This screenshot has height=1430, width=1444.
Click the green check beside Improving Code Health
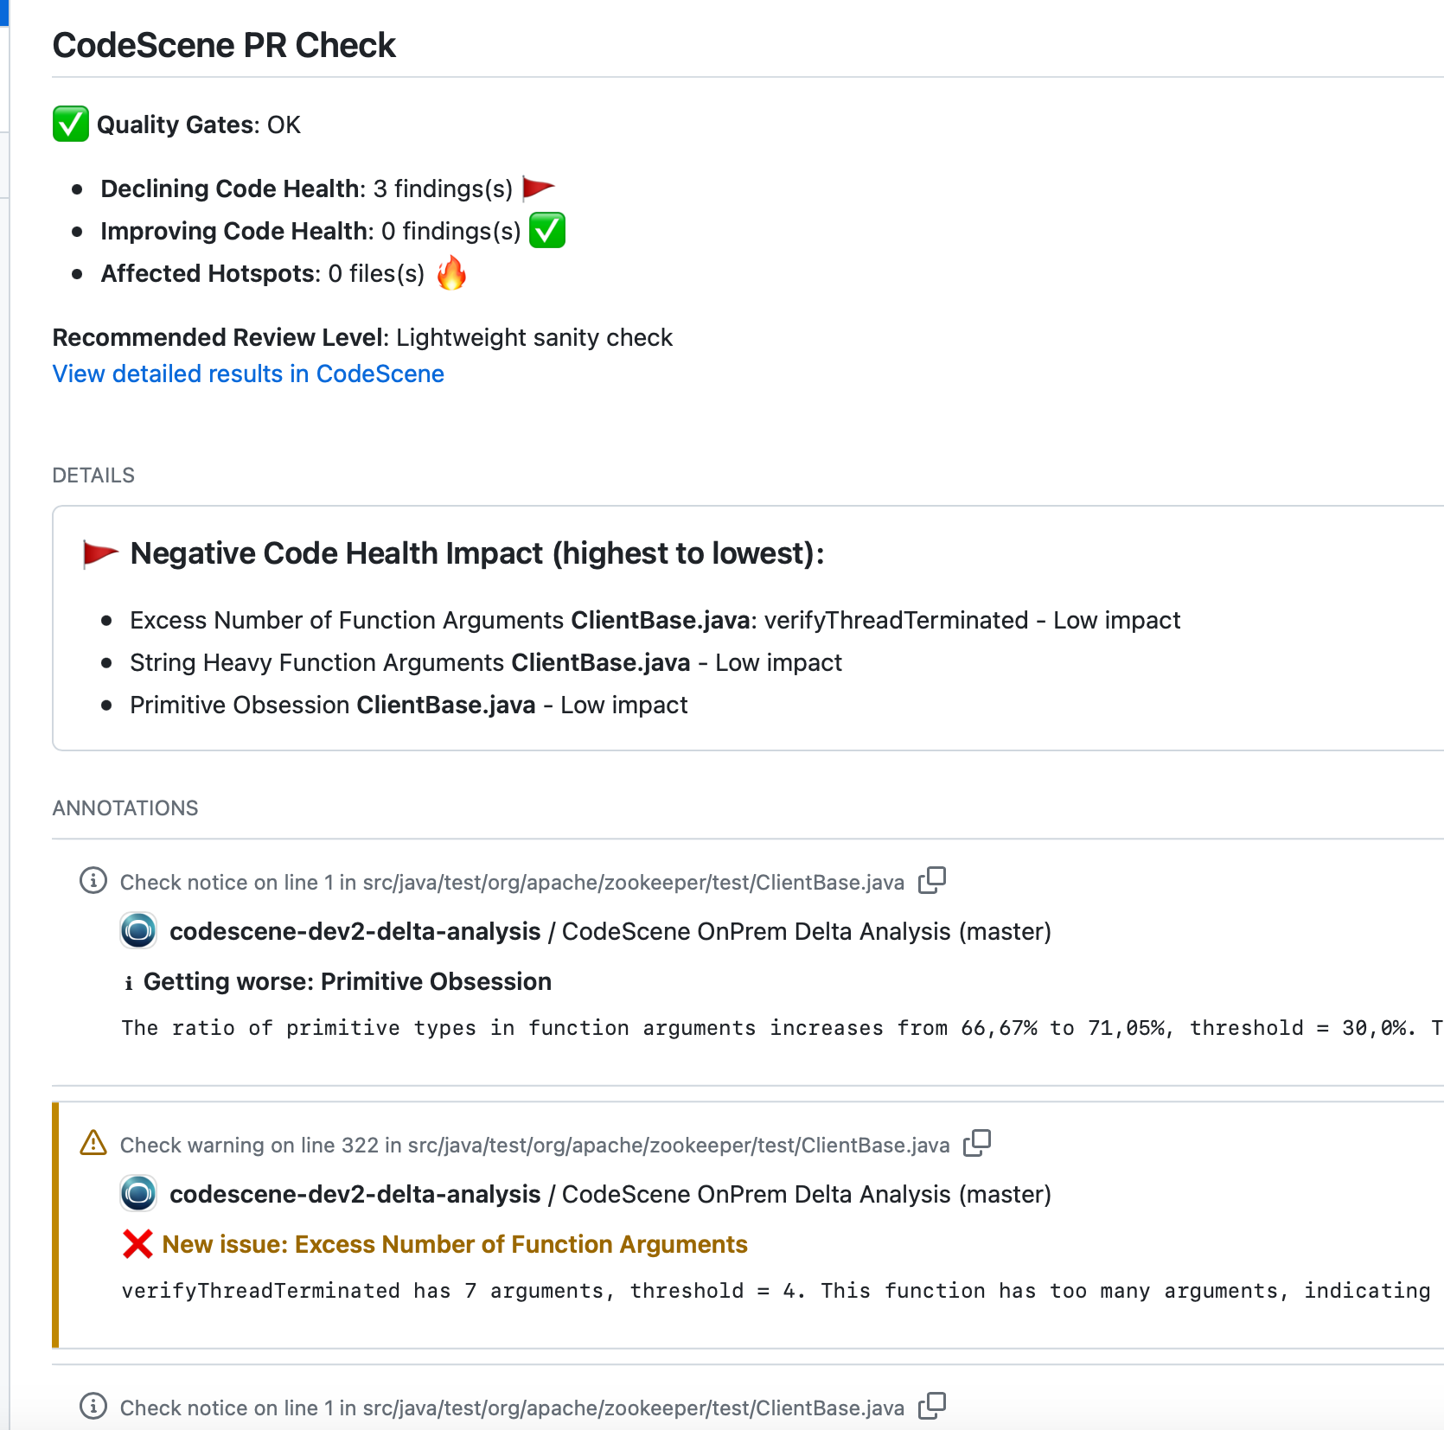[546, 230]
